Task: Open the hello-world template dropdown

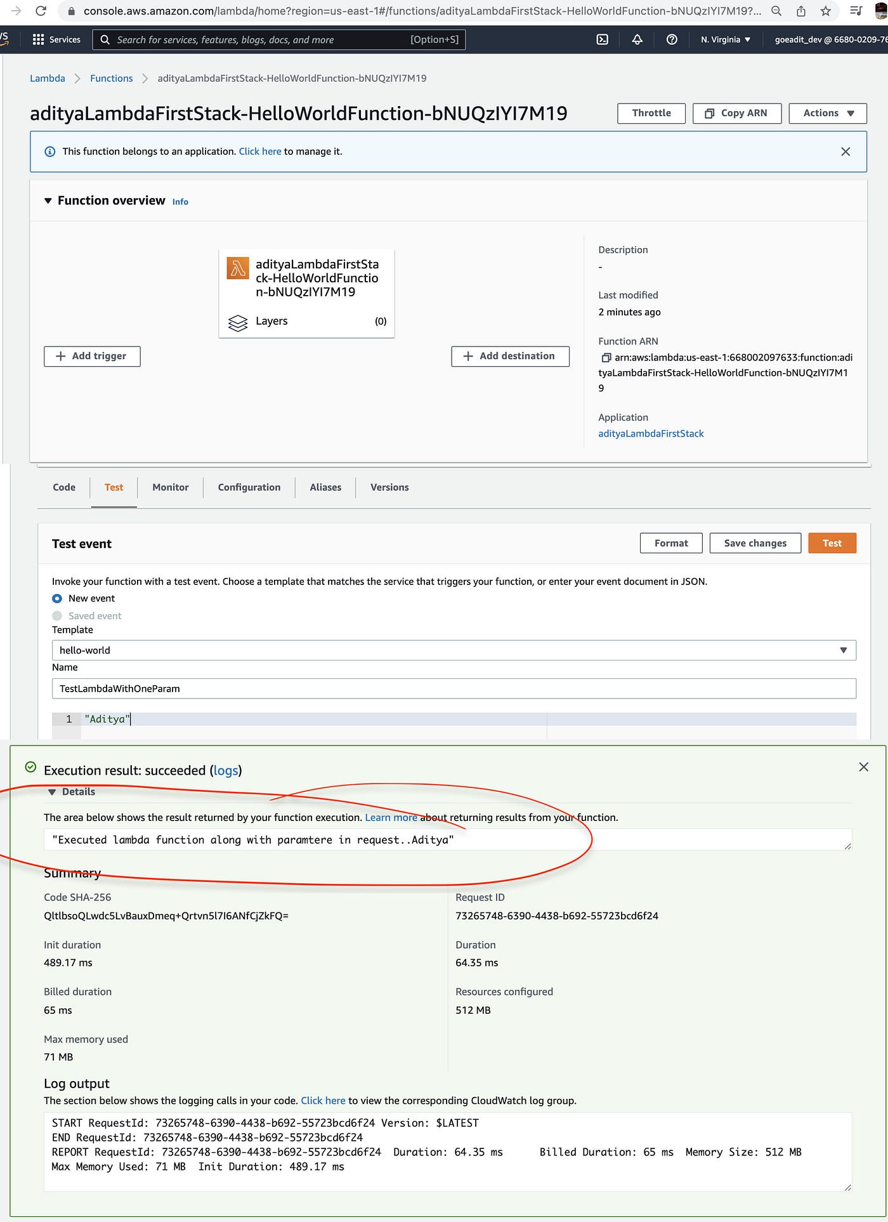Action: tap(454, 650)
